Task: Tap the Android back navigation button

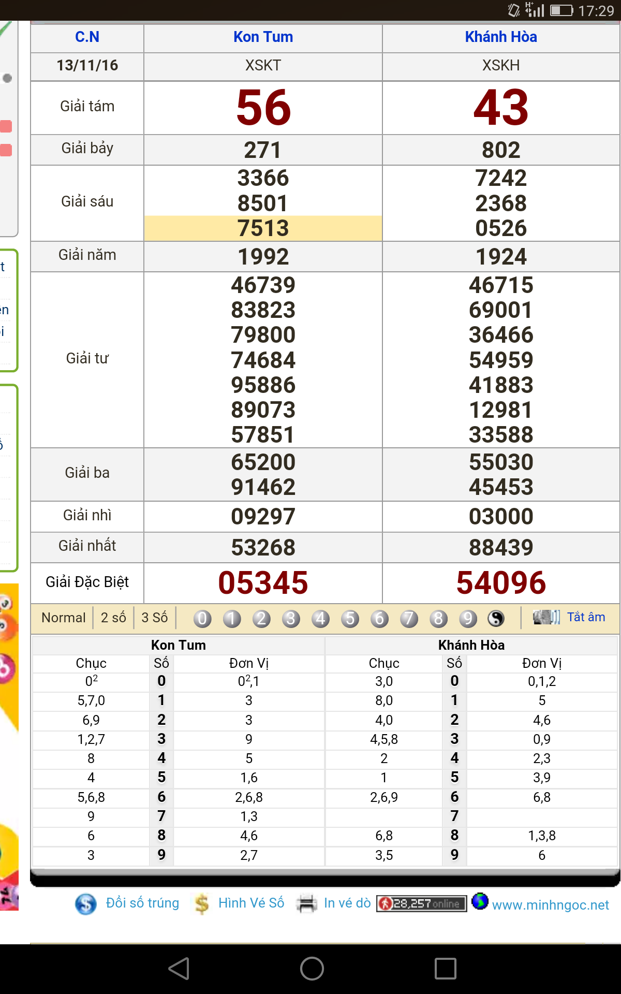Action: tap(179, 968)
